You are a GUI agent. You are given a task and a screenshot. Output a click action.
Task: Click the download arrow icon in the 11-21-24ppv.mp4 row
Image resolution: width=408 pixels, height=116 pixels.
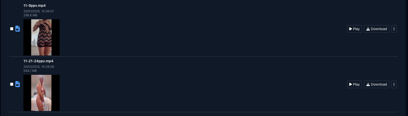(368, 84)
